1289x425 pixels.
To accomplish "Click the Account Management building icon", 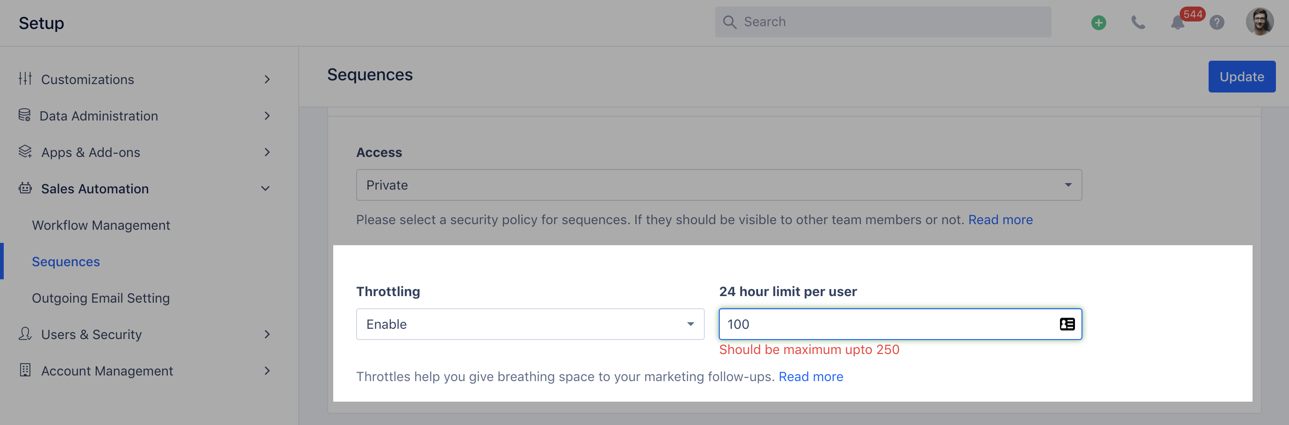I will pos(25,370).
